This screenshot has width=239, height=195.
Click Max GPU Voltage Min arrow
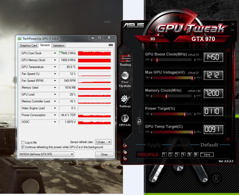(x=151, y=78)
